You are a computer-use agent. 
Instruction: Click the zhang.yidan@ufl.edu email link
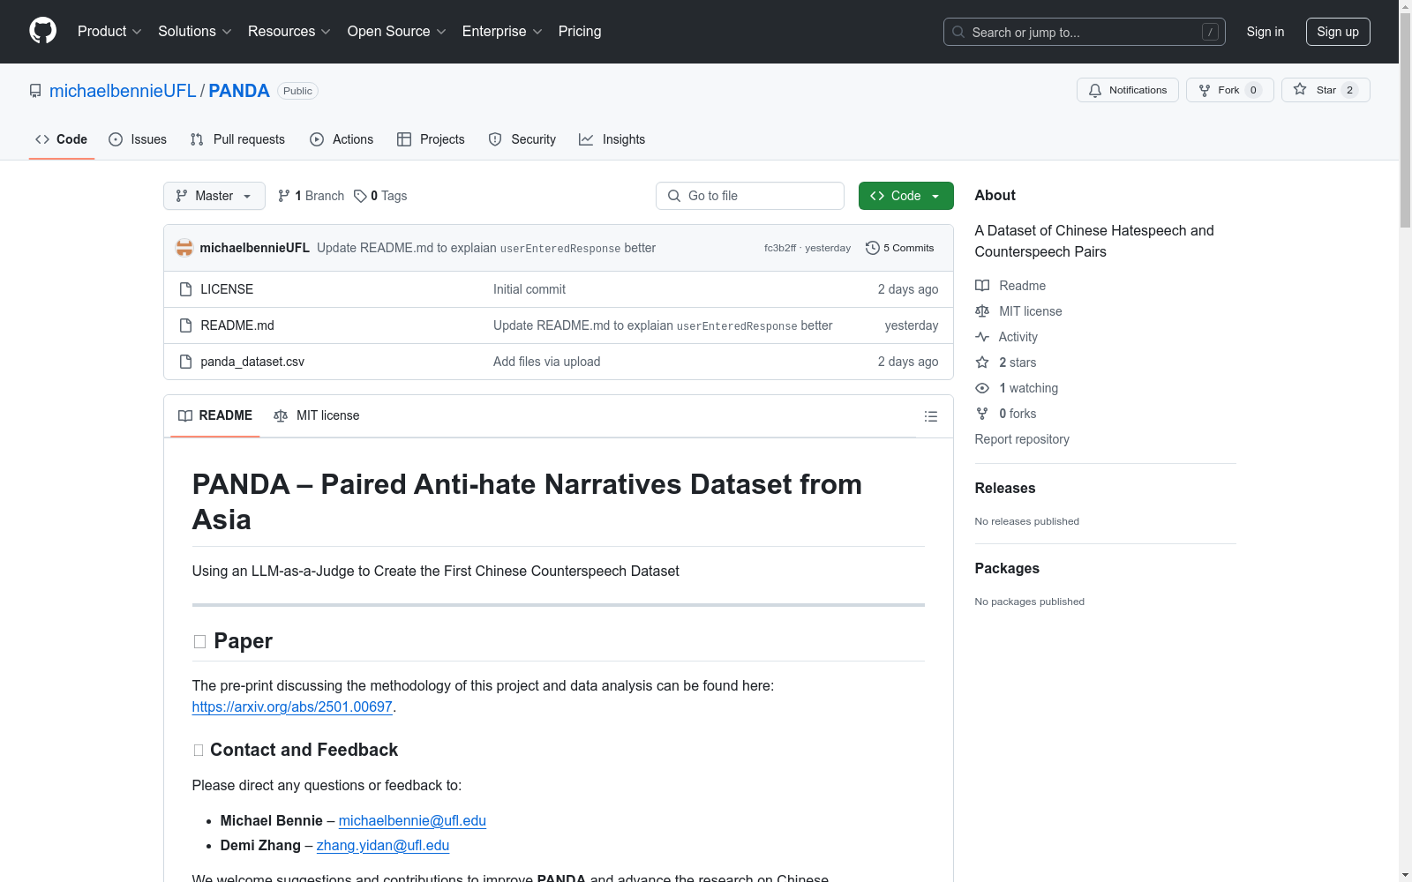click(x=383, y=845)
